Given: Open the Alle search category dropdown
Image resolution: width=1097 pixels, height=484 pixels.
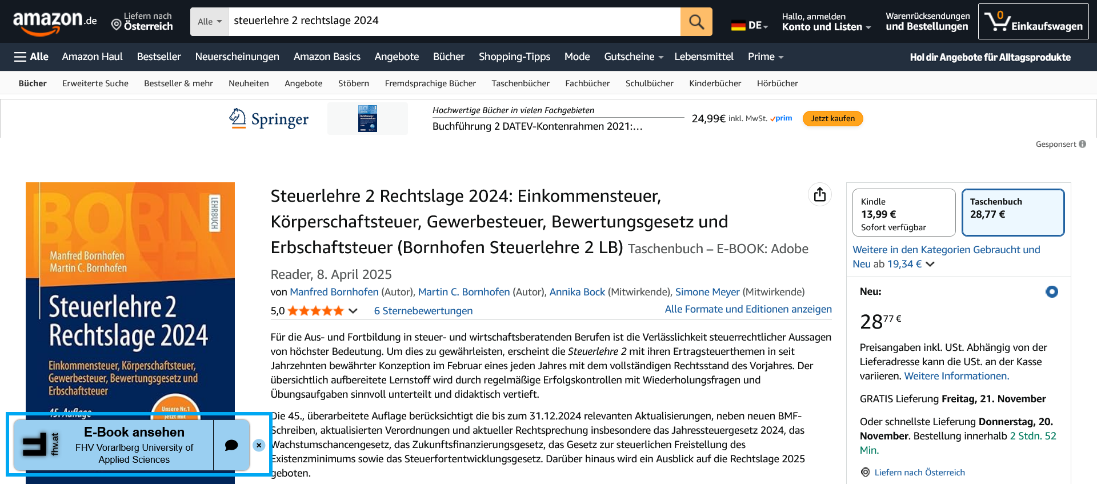Looking at the screenshot, I should [x=209, y=22].
